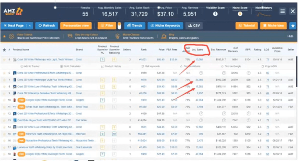Click the Tutorial button
Image resolution: width=299 pixels, height=161 pixels.
246,25
